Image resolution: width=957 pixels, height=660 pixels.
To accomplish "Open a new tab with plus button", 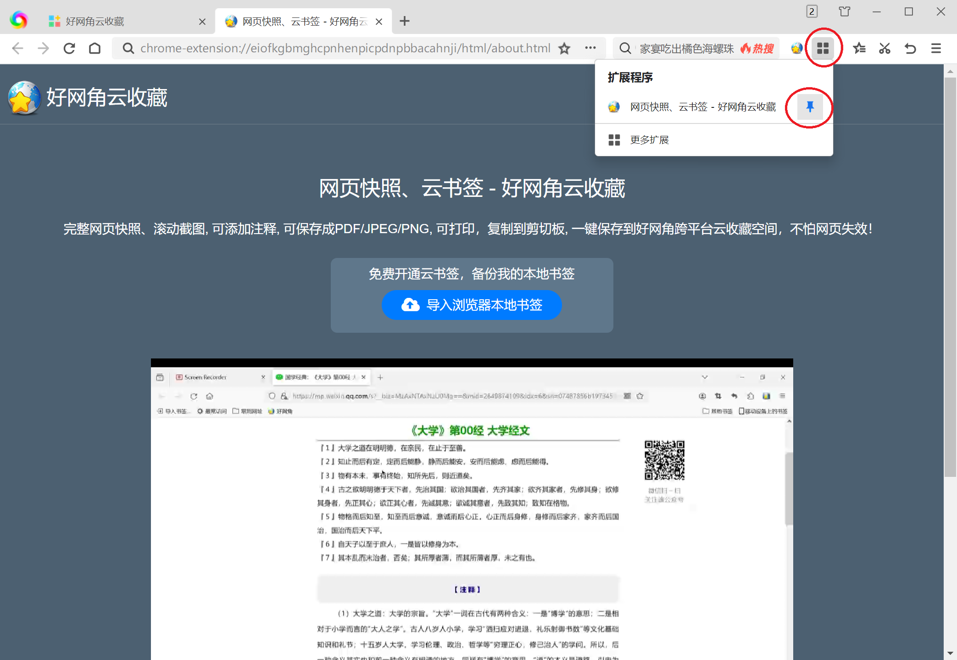I will tap(405, 21).
